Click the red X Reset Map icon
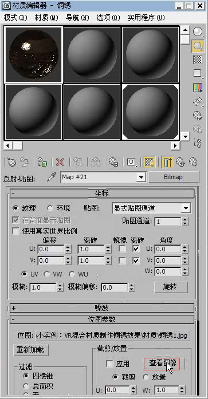Screen dimensions: 208x399 point(60,162)
